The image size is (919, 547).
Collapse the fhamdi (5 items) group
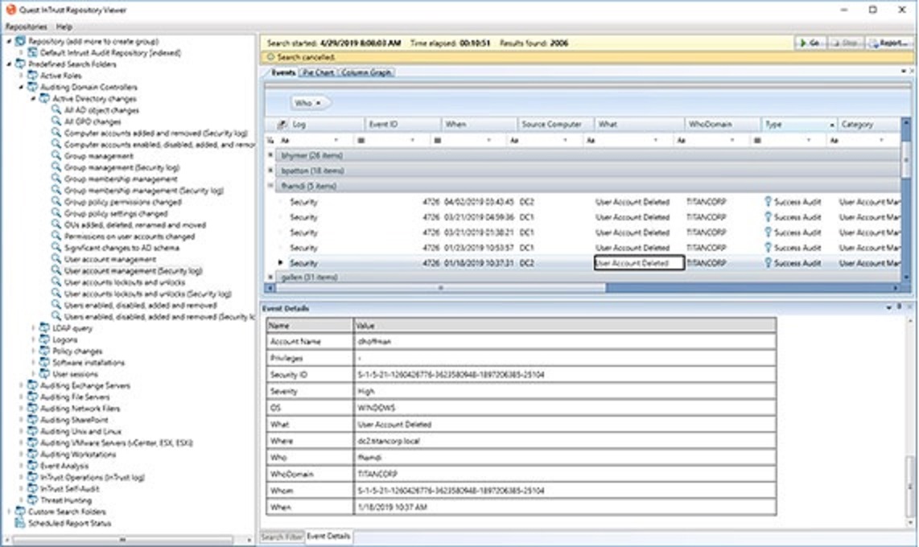pos(270,186)
